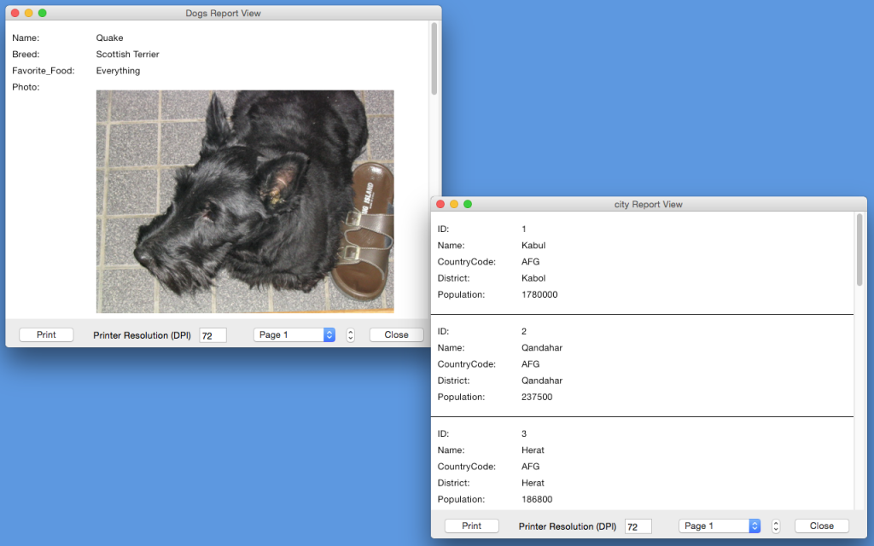This screenshot has width=874, height=546.
Task: Focus the DPI field in city Report View
Action: tap(638, 527)
